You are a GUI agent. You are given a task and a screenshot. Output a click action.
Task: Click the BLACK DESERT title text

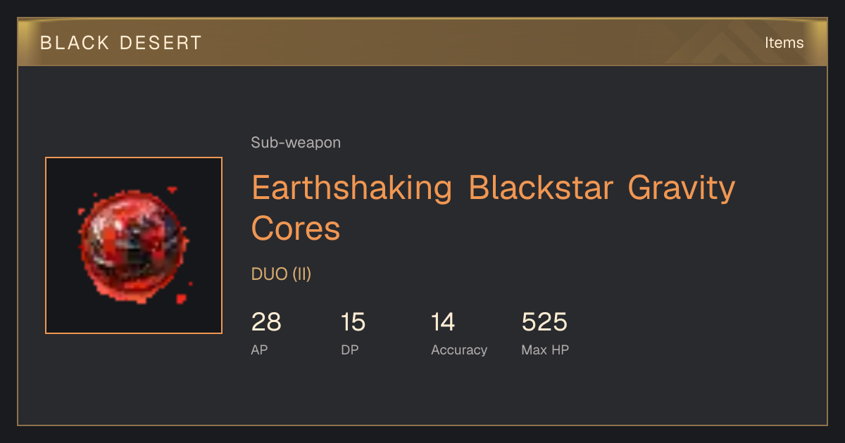tap(121, 43)
